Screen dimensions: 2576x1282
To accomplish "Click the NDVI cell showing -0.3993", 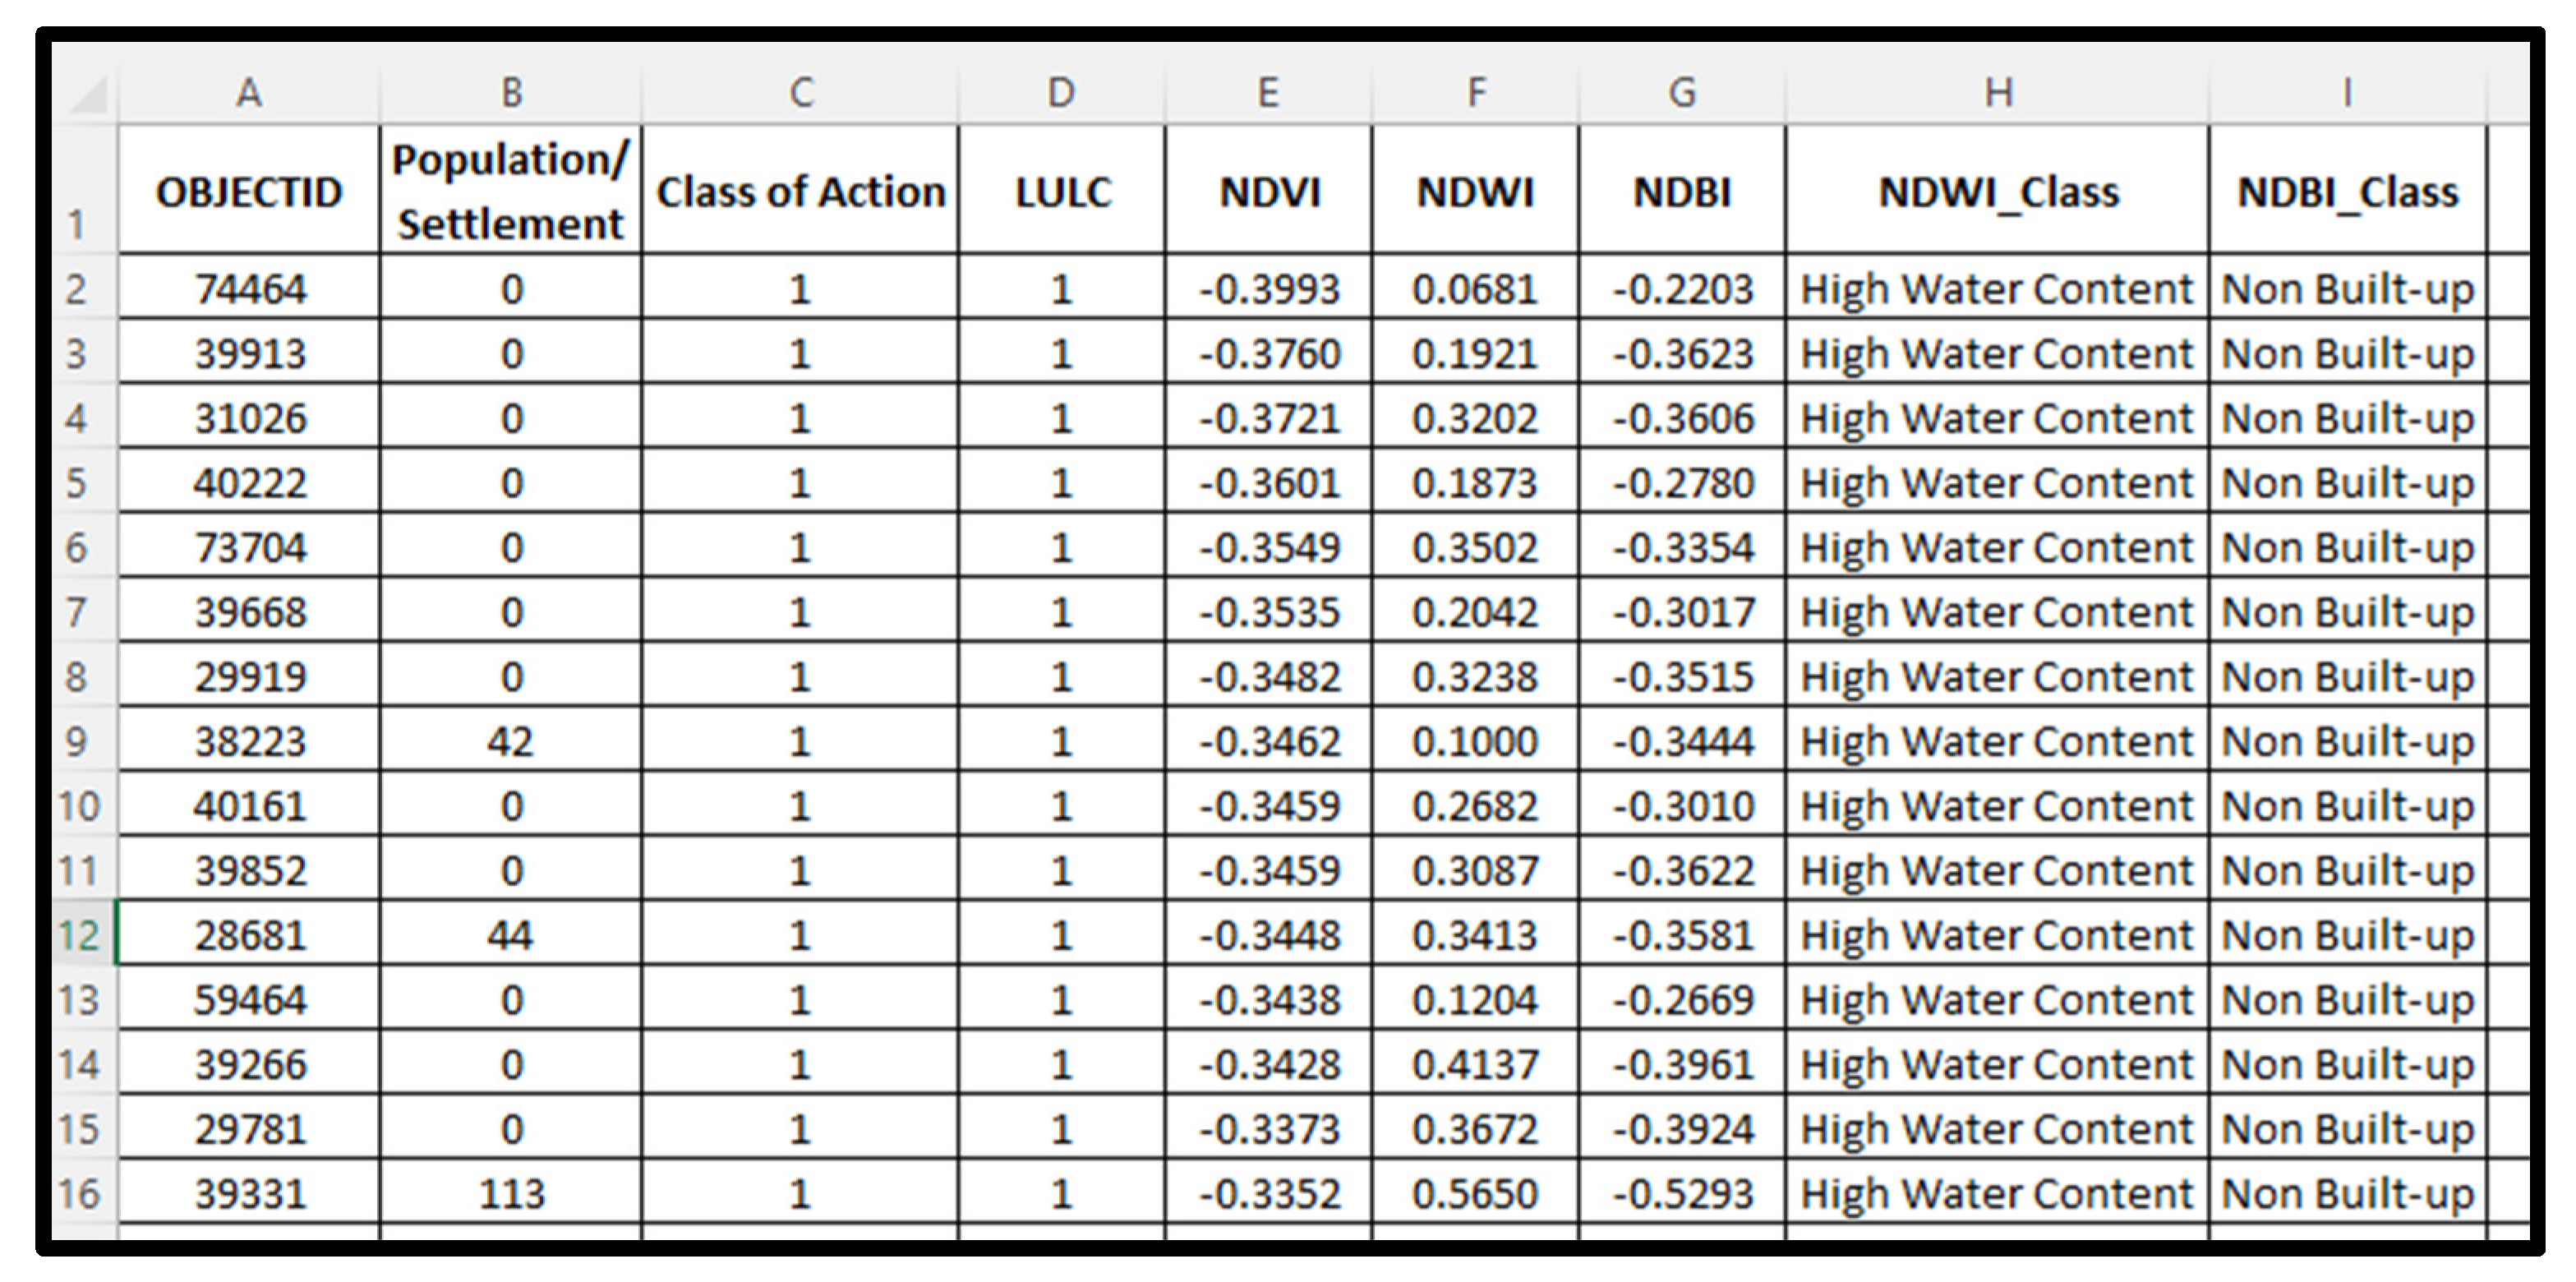I will pyautogui.click(x=1268, y=289).
